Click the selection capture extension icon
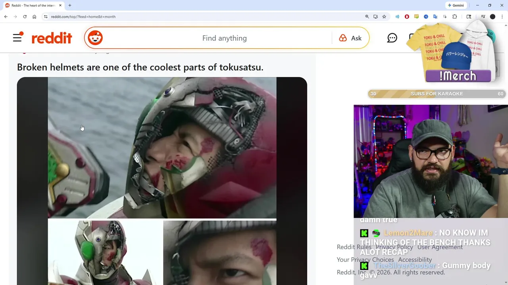 [445, 17]
